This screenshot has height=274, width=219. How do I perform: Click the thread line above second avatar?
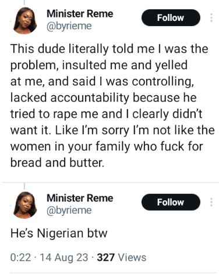[24, 186]
